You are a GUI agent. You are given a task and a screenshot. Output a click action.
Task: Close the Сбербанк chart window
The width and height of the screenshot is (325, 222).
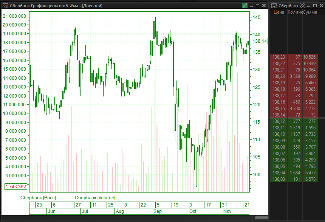[264, 6]
